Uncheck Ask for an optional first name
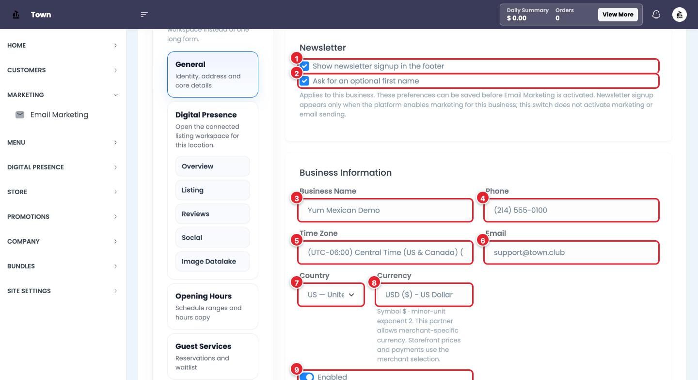698x380 pixels. [x=305, y=81]
